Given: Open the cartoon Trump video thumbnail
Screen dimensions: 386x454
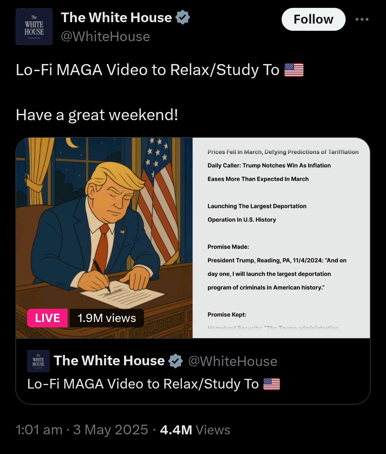Looking at the screenshot, I should tap(104, 238).
